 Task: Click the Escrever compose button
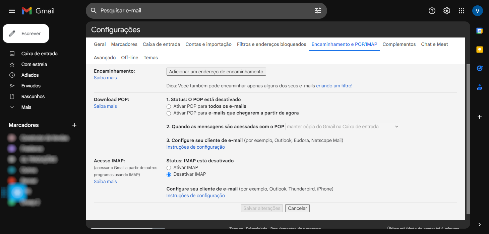point(26,33)
